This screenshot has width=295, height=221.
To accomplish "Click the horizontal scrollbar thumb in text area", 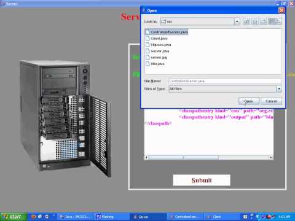I will click(x=184, y=157).
